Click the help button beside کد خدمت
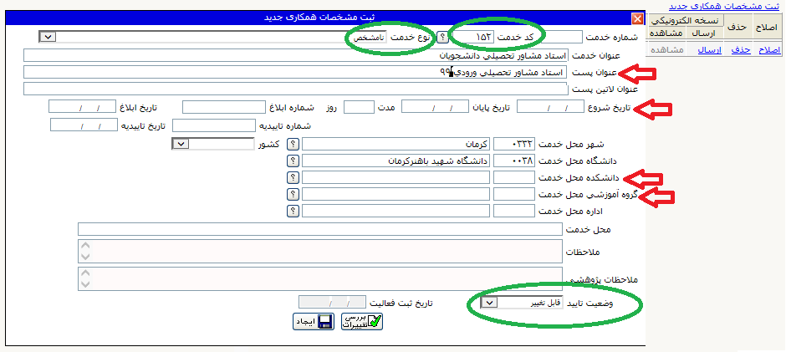The image size is (786, 352). (441, 38)
